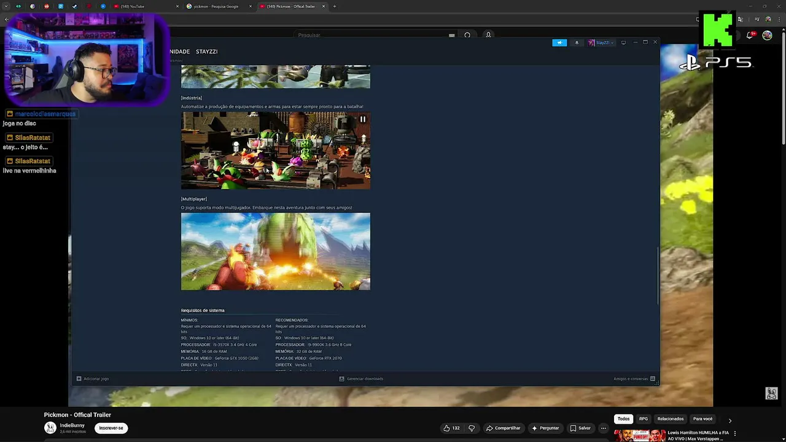Pause the Indústria animated preview
This screenshot has width=786, height=442.
(363, 119)
